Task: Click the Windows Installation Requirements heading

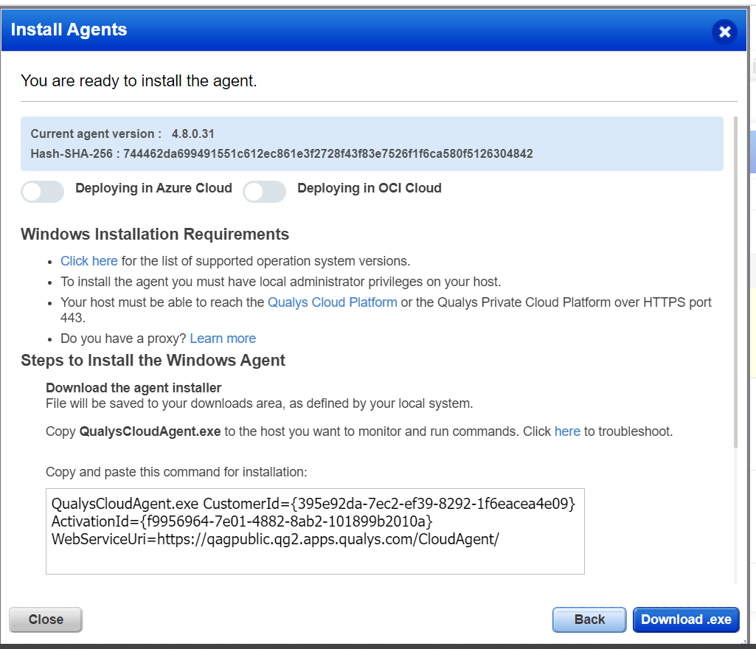Action: coord(154,234)
